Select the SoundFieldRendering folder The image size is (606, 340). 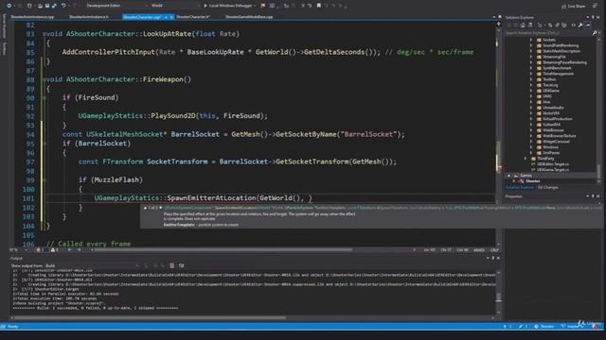[x=561, y=45]
